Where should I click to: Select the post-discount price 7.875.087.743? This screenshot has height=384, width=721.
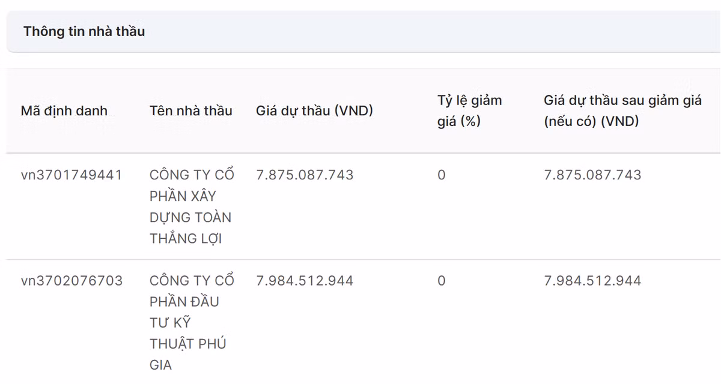[x=592, y=175]
